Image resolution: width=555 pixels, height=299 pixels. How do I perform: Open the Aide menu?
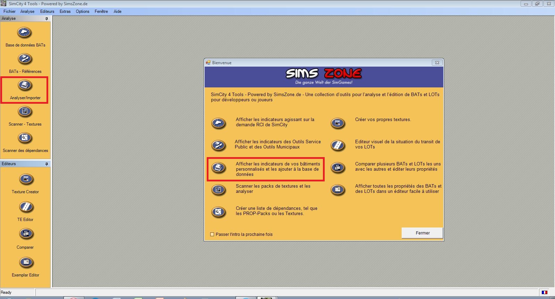118,11
